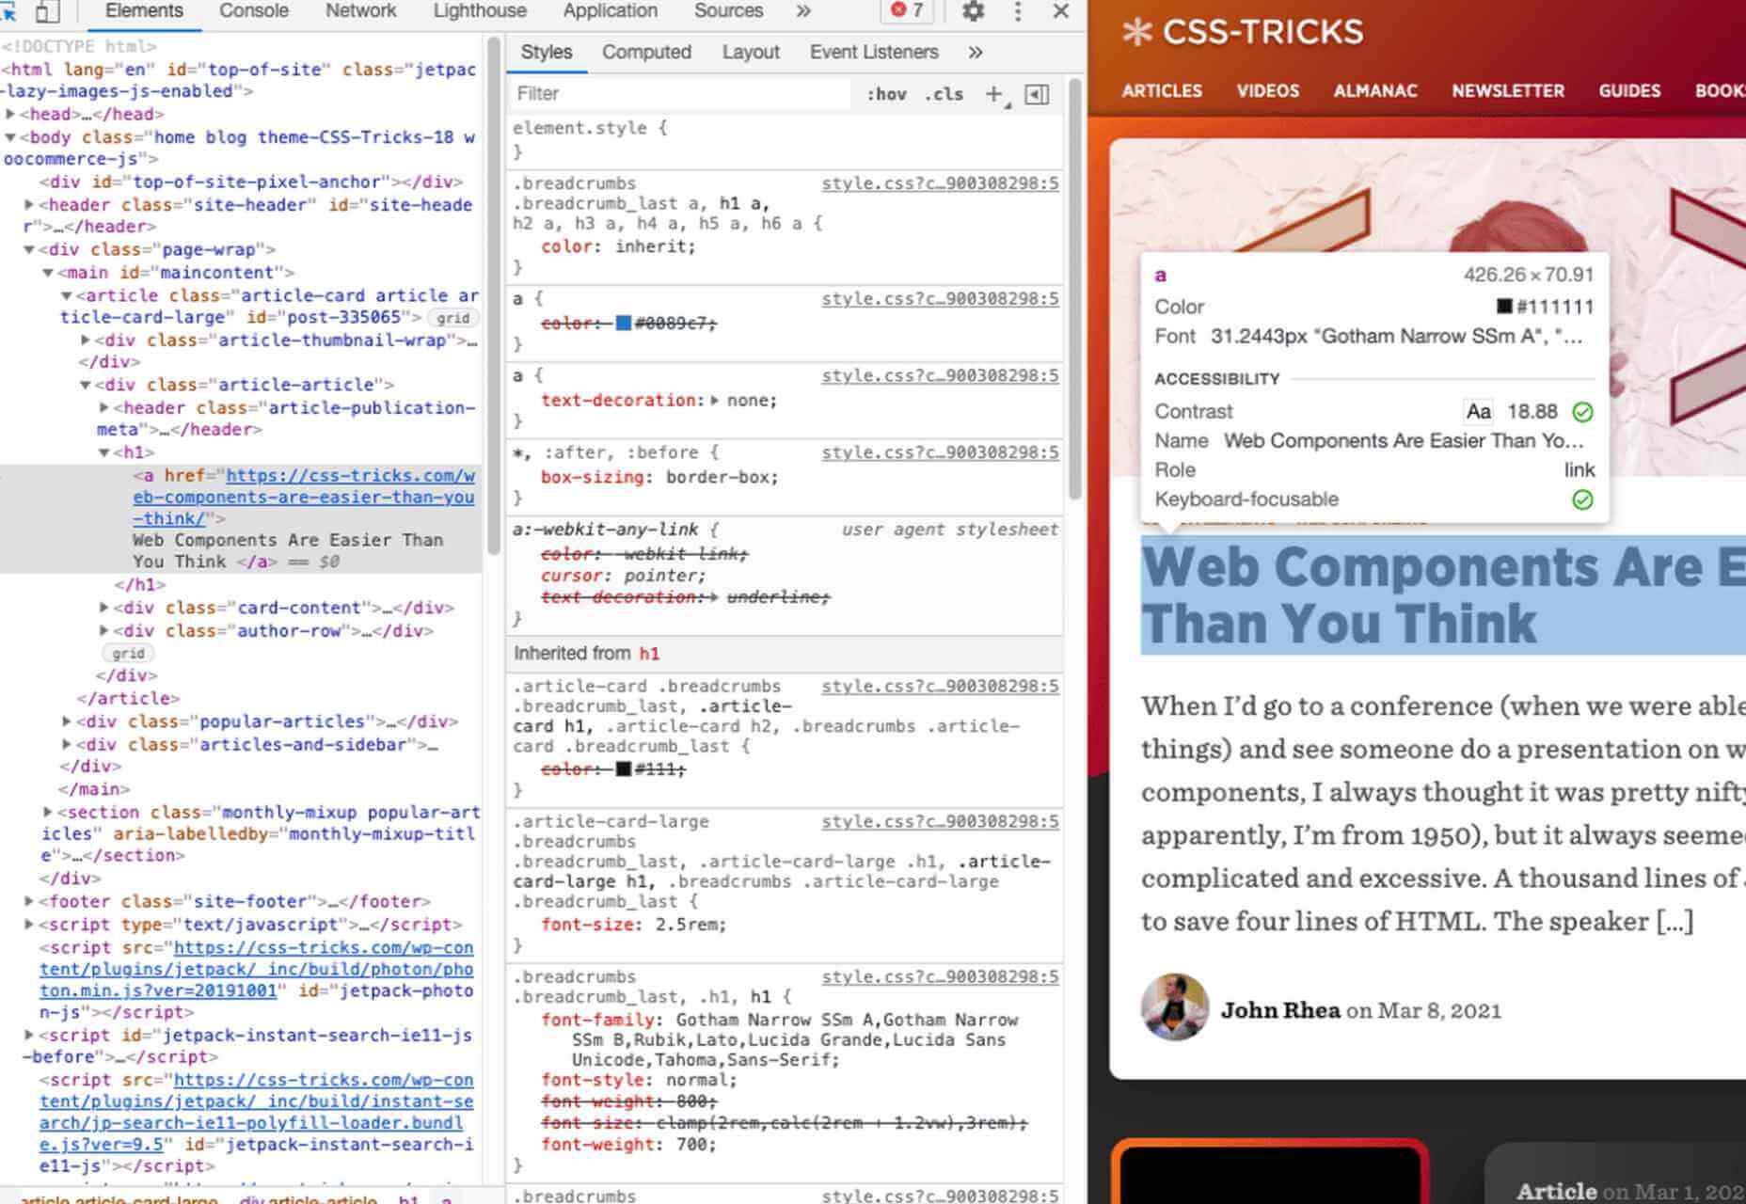Open the black #111 color swatch
The width and height of the screenshot is (1746, 1204).
[623, 769]
